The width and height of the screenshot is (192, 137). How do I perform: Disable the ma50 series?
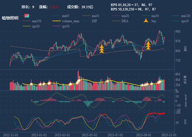155,16
